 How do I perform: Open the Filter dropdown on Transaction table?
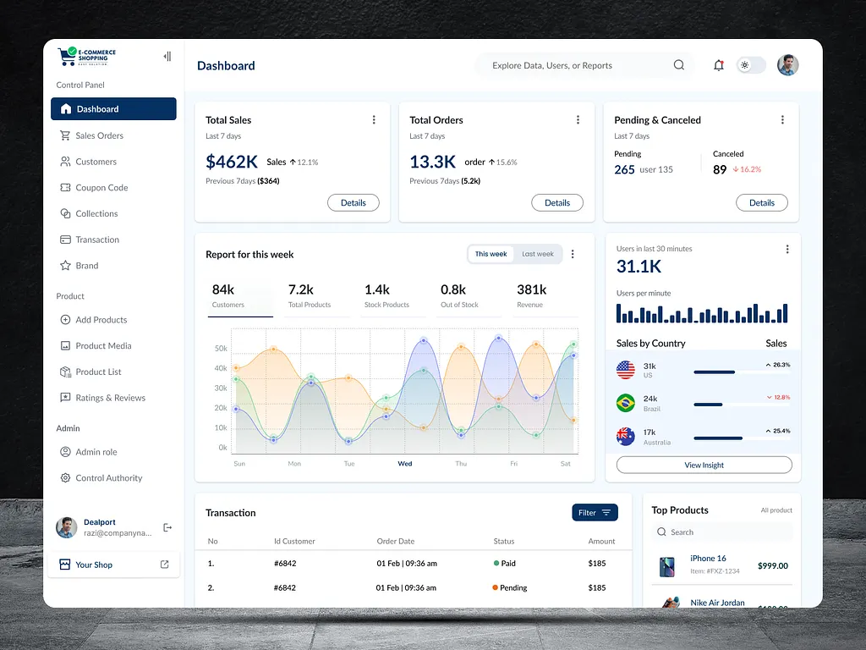coord(595,512)
